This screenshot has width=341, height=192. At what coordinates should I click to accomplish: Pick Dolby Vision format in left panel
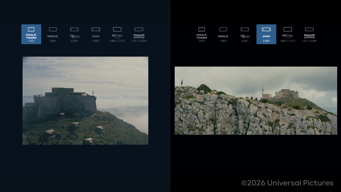pyautogui.click(x=117, y=34)
